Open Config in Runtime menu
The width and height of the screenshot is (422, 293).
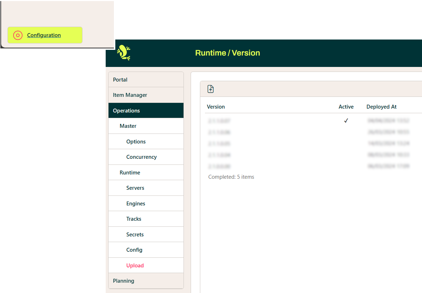tap(134, 250)
